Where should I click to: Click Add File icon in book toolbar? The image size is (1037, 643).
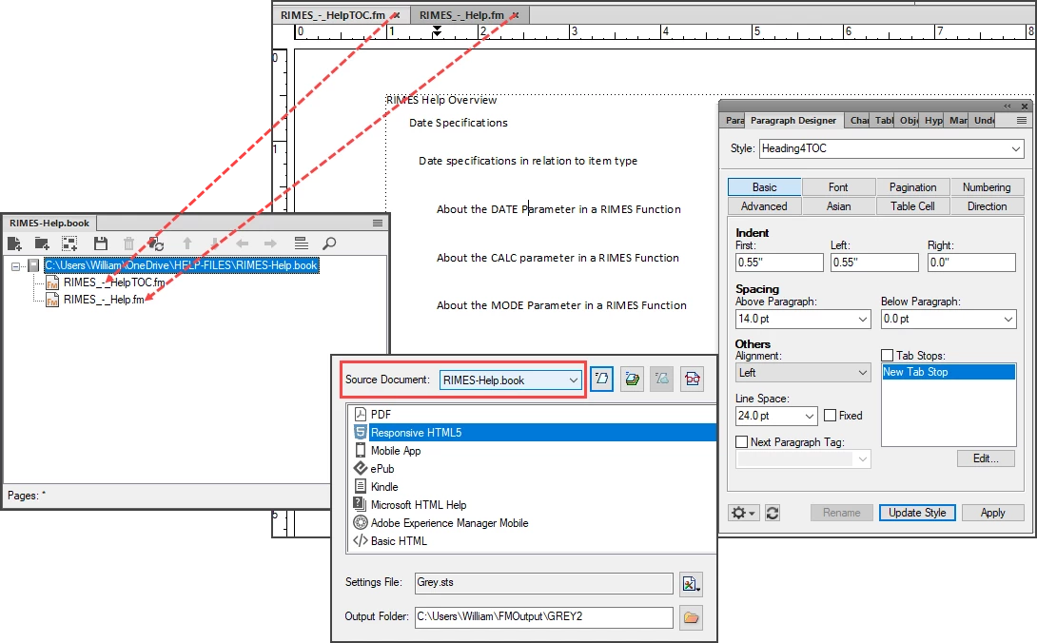(14, 244)
